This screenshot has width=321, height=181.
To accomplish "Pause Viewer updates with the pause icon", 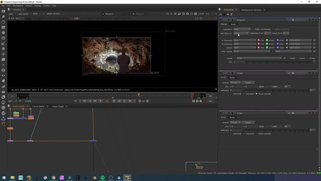I will 196,14.
